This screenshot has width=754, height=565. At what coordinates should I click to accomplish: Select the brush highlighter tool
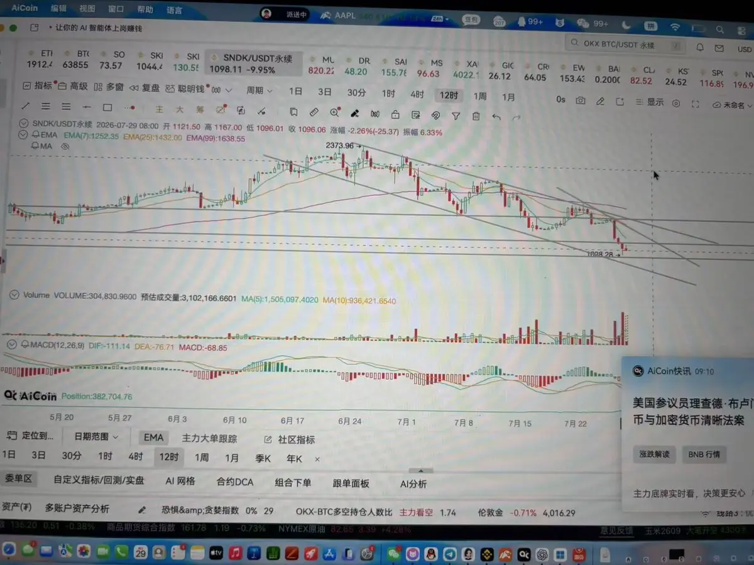click(354, 114)
